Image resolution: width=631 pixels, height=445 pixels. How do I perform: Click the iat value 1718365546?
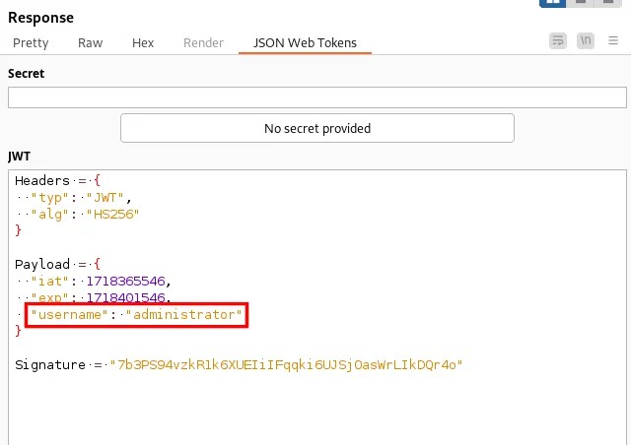(125, 281)
